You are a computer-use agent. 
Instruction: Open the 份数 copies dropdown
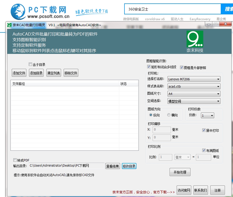(207, 115)
